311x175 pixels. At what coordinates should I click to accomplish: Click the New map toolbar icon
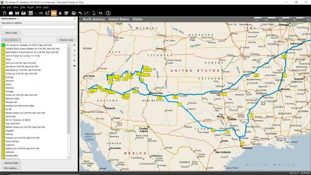pos(4,13)
